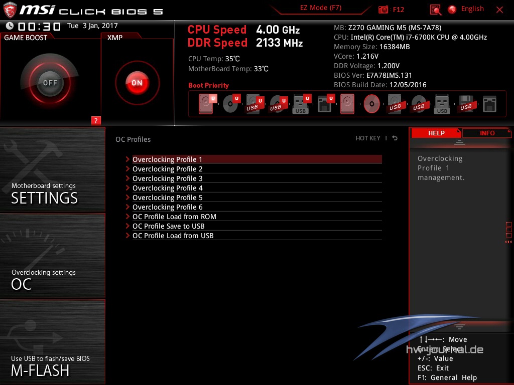This screenshot has height=385, width=514.
Task: Click the triple arrow panel collapse icon
Action: point(508,242)
